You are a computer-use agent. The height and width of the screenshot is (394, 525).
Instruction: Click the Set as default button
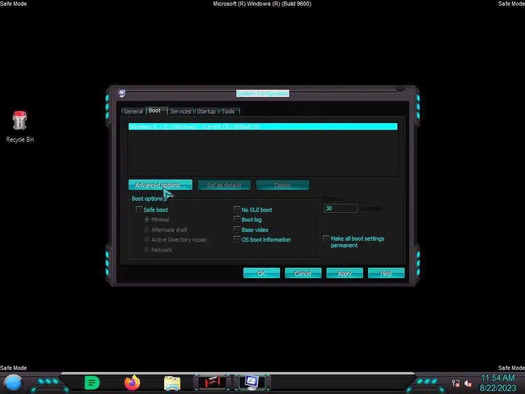pos(224,185)
